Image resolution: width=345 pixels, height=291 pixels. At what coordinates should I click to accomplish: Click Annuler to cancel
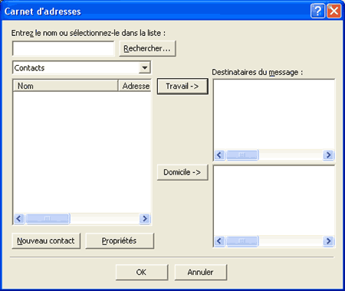[201, 272]
